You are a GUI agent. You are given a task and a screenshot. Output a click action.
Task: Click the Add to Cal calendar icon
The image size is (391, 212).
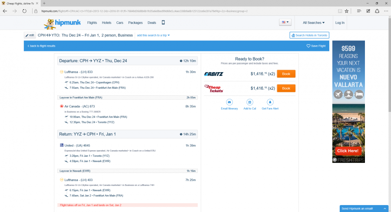click(250, 102)
